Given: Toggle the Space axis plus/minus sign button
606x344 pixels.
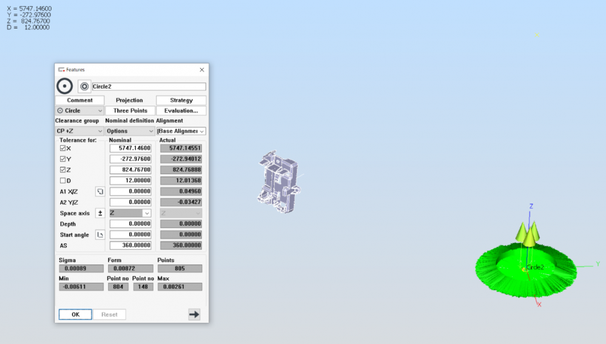Looking at the screenshot, I should [100, 213].
